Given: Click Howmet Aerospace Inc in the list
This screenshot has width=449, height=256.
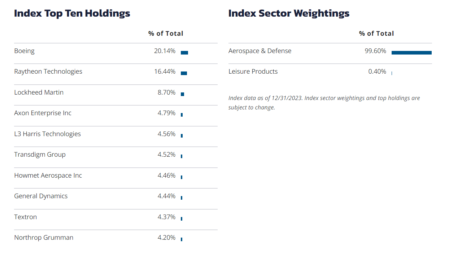Looking at the screenshot, I should tap(48, 175).
